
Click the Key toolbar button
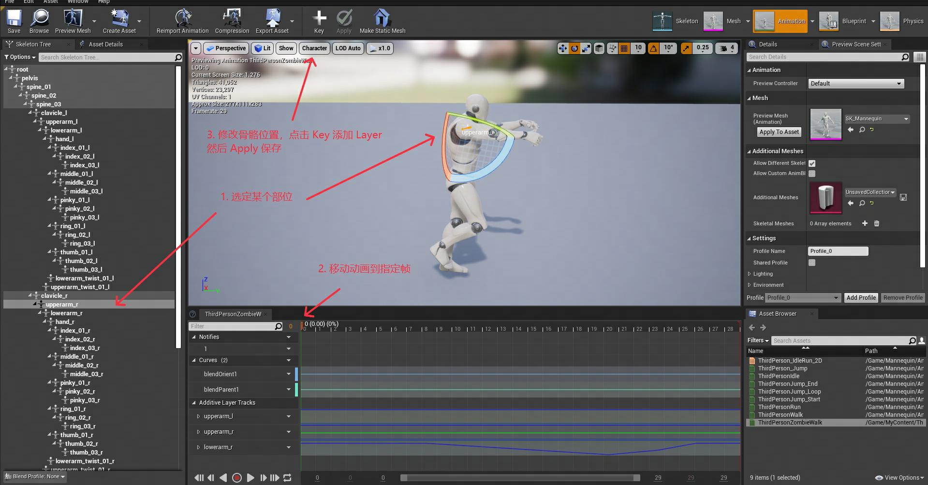319,22
